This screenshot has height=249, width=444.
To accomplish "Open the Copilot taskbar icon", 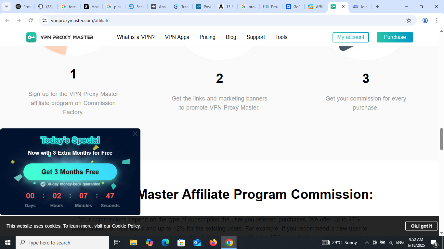I will pos(150,243).
